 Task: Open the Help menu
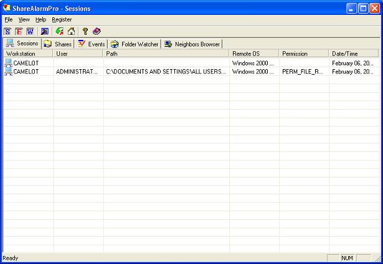[40, 19]
